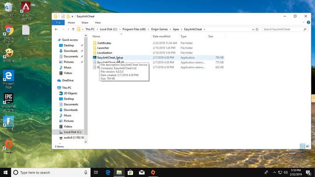
Task: Click the Explorer Help question mark icon
Action: pos(309,23)
